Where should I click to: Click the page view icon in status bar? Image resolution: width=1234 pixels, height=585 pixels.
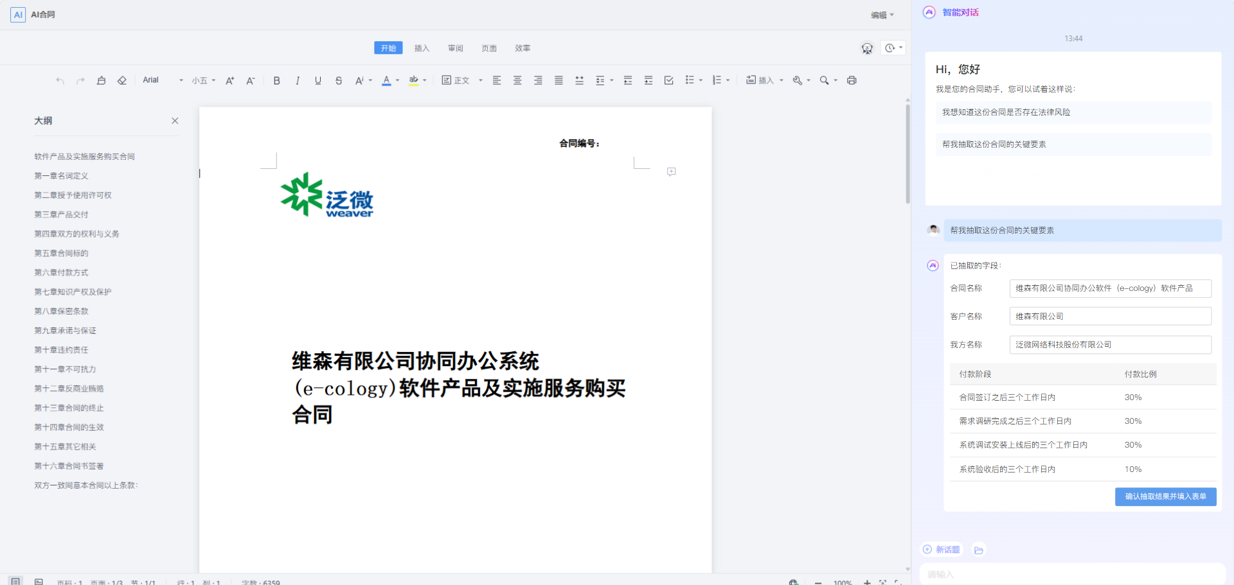coord(15,582)
